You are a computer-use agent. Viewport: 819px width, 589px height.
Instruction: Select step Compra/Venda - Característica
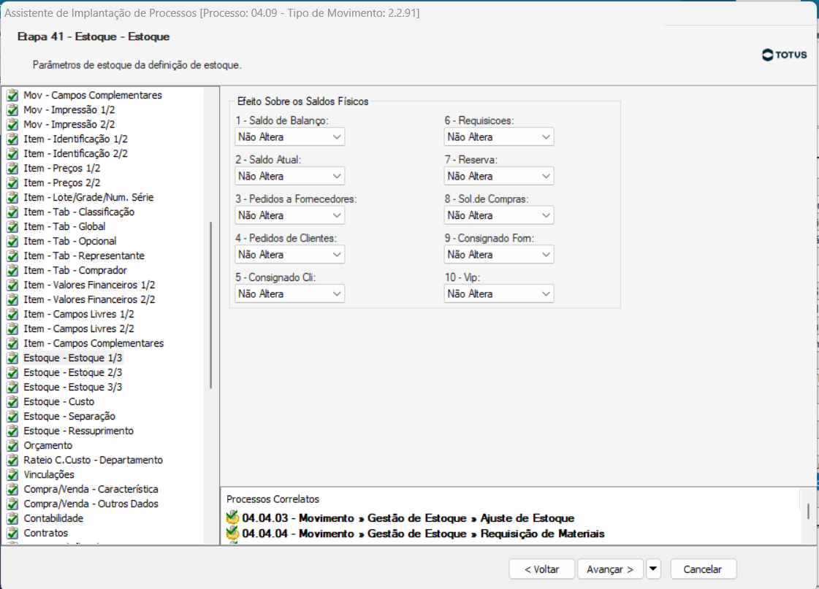click(91, 490)
